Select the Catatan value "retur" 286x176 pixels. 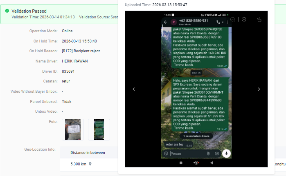[x=66, y=81]
